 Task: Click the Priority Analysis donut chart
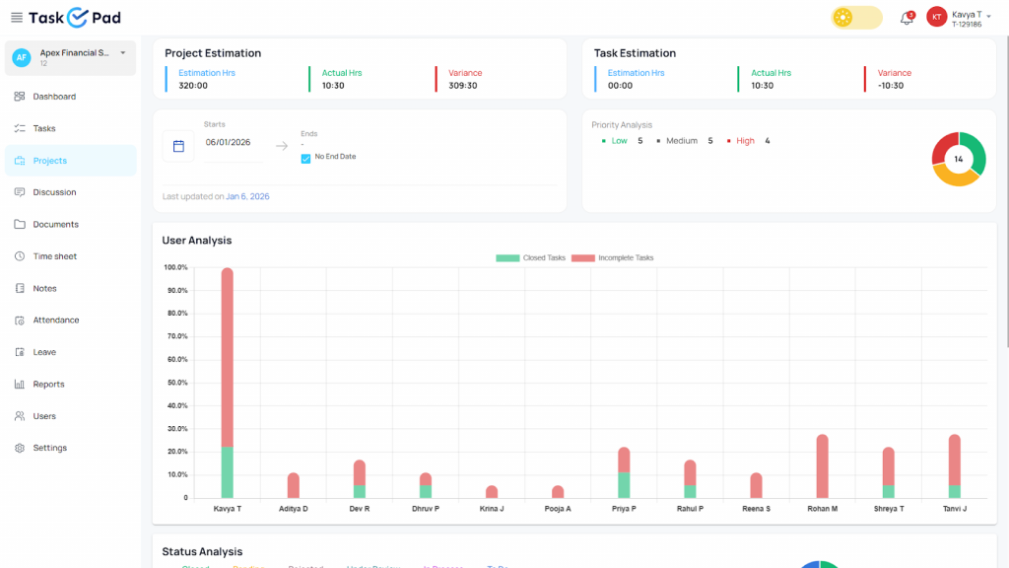[957, 158]
